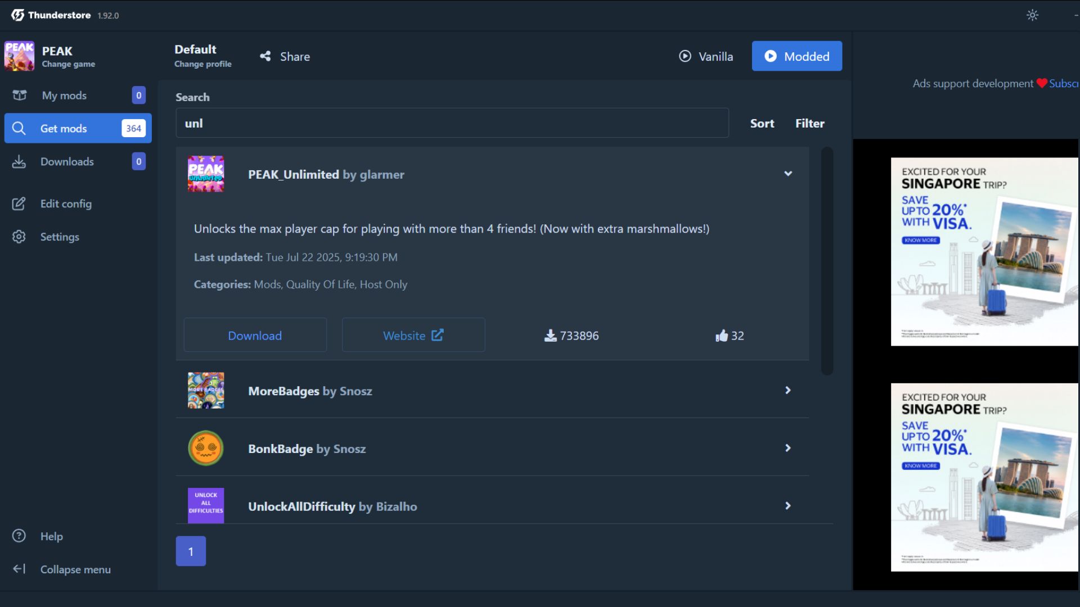
Task: Click the Collapse menu arrow icon
Action: (x=19, y=569)
